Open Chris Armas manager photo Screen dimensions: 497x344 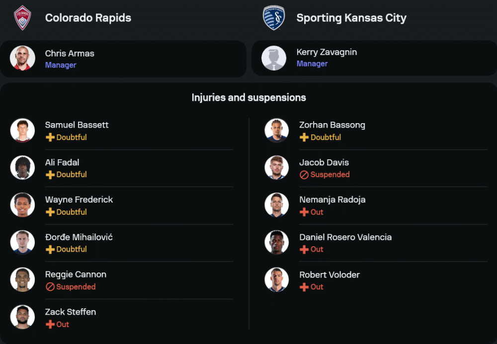22,59
